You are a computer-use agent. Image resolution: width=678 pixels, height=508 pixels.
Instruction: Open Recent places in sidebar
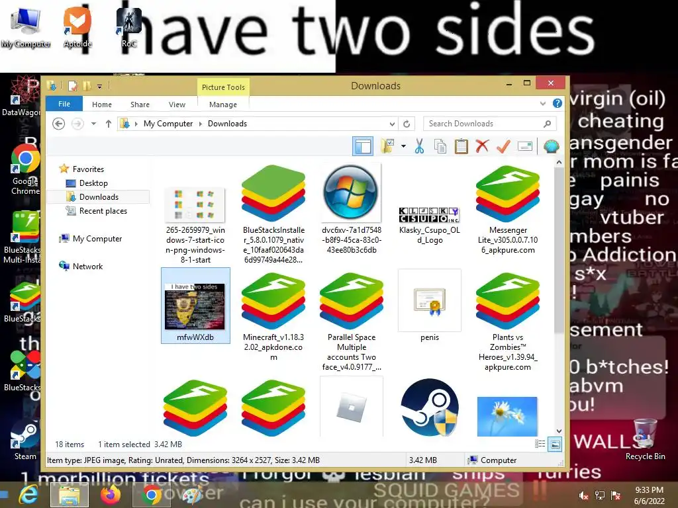click(x=103, y=211)
